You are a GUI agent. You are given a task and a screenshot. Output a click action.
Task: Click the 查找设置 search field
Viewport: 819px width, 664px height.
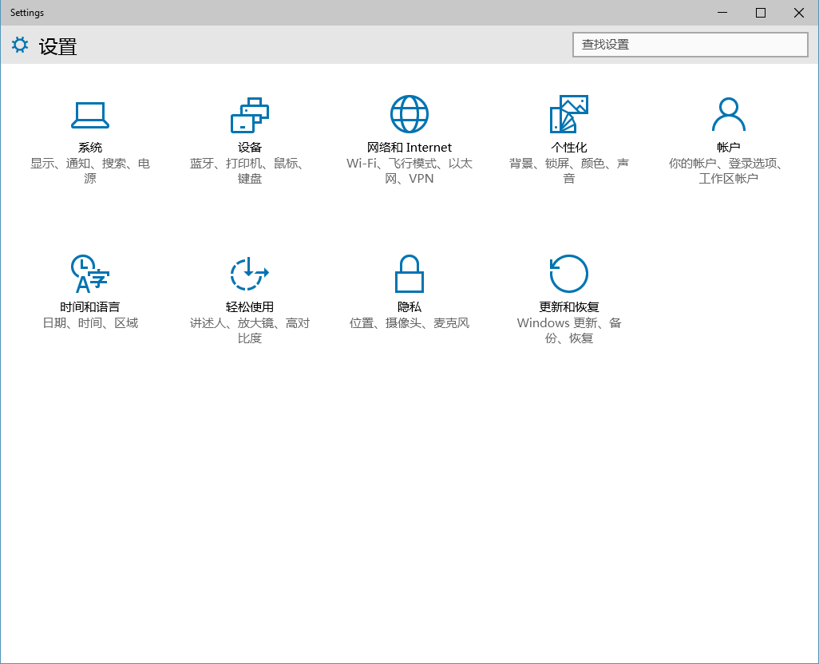[690, 45]
